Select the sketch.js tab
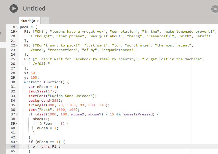 pos(28,21)
